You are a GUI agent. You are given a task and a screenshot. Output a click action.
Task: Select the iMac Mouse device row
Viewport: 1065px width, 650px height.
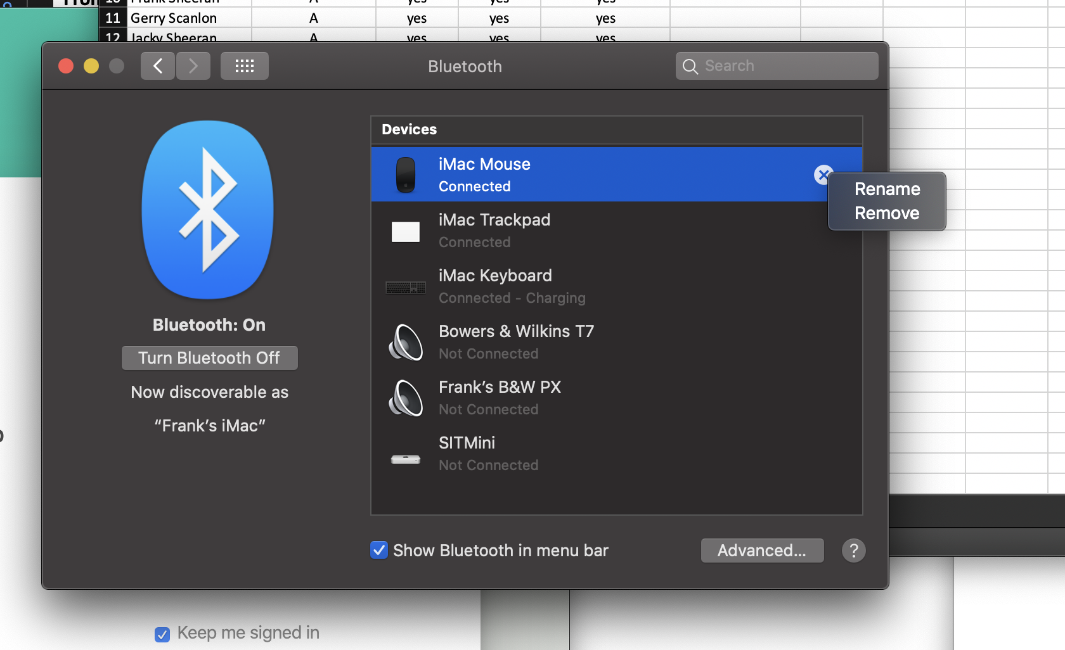pos(617,175)
